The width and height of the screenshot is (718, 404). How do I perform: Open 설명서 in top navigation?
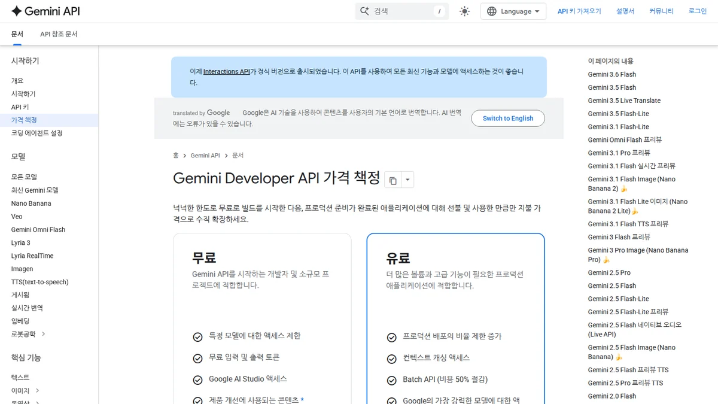(x=625, y=11)
